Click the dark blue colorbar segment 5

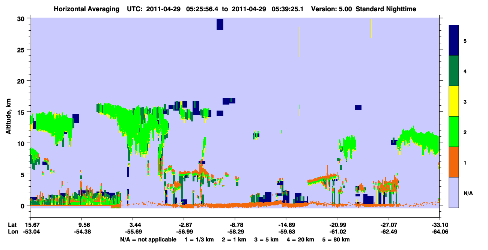pos(454,40)
